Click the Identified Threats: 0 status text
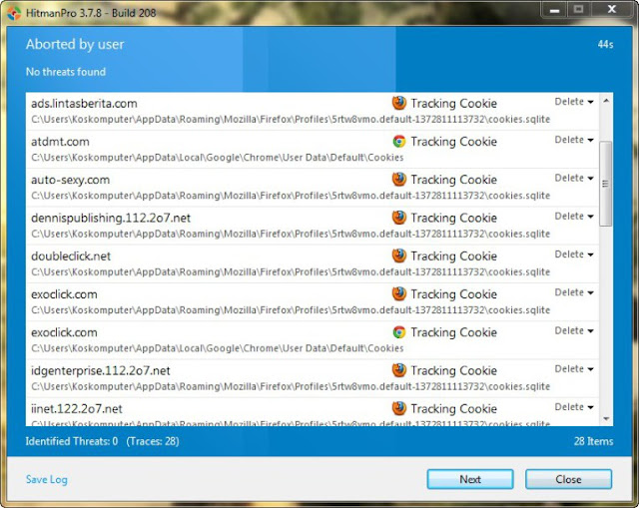 tap(72, 441)
